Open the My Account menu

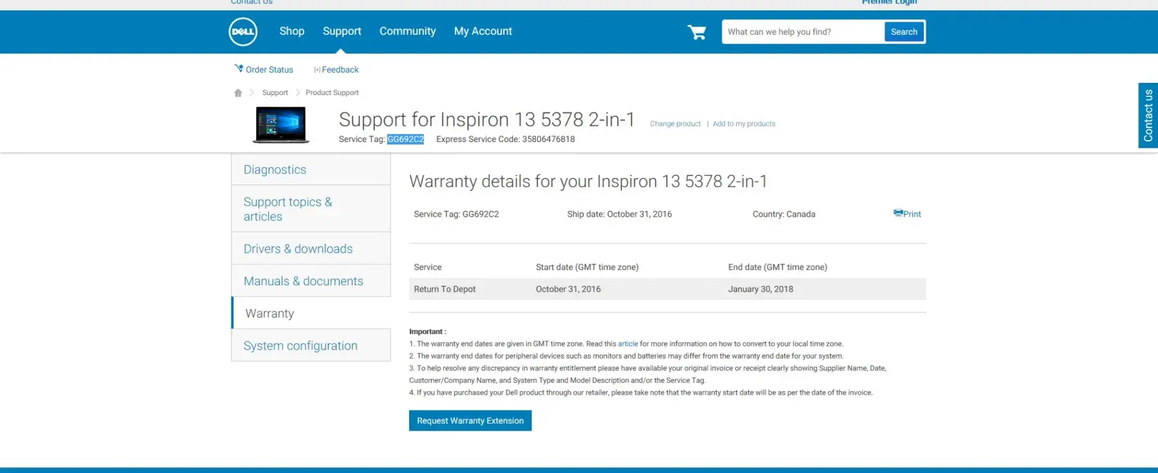[x=482, y=31]
